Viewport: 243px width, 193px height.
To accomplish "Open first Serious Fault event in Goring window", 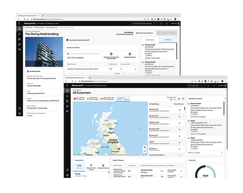I will [x=159, y=51].
